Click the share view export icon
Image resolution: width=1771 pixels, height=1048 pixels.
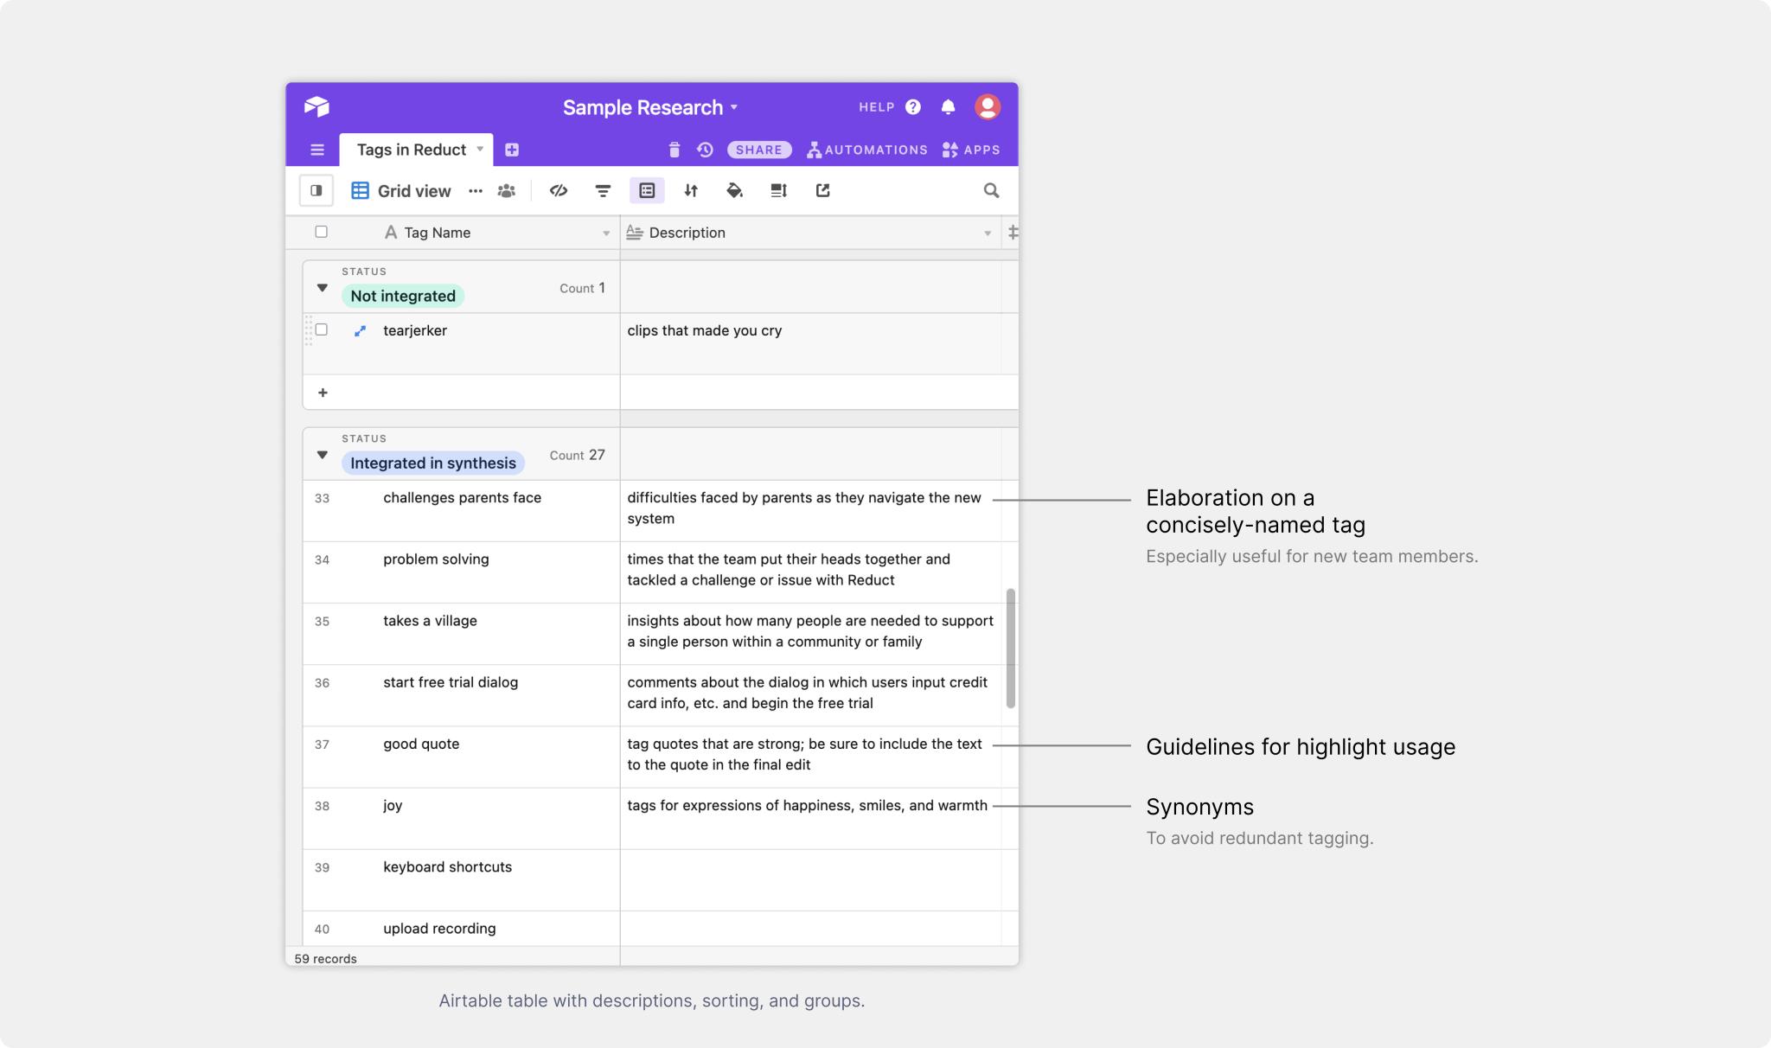tap(822, 190)
